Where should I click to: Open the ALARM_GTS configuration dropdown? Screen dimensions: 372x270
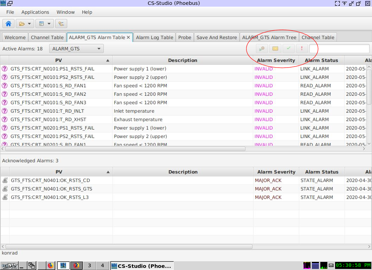[x=76, y=49]
